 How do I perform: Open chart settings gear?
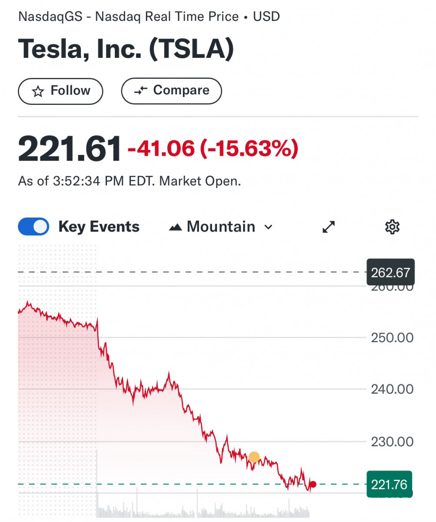pos(392,227)
